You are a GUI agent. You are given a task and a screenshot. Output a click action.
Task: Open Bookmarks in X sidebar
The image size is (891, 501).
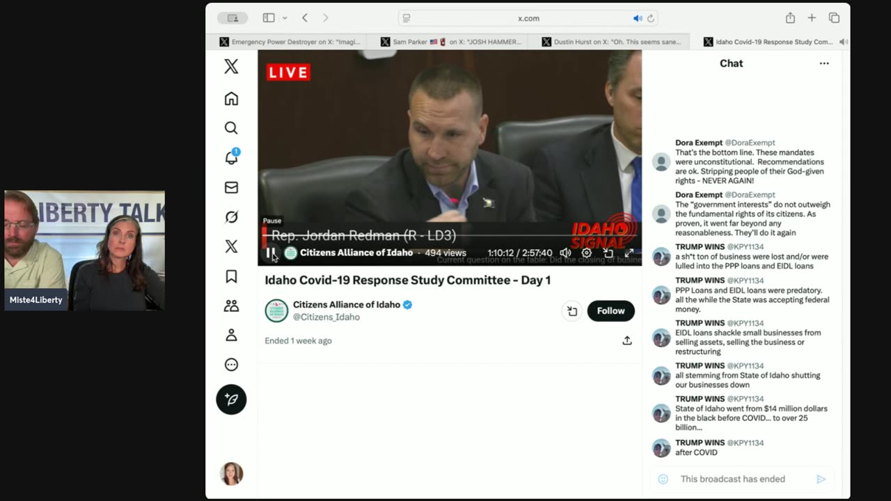point(231,276)
